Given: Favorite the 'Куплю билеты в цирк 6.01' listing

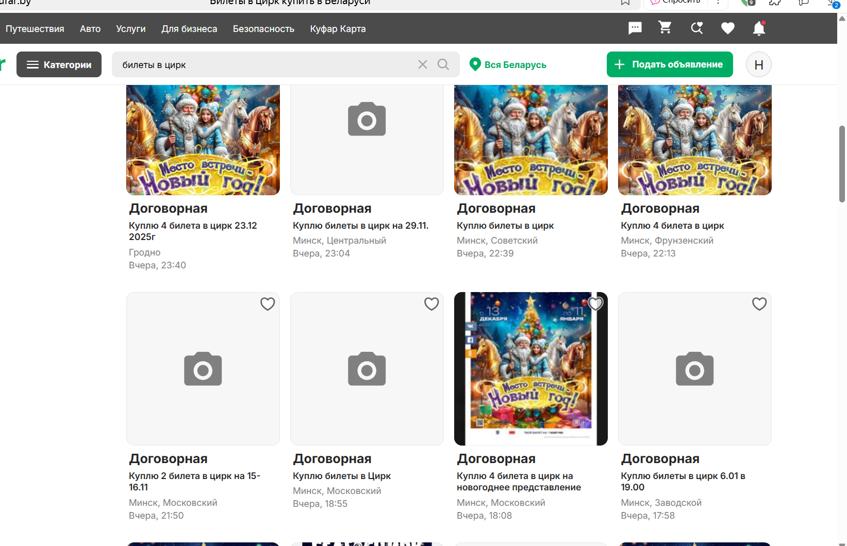Looking at the screenshot, I should coord(759,304).
